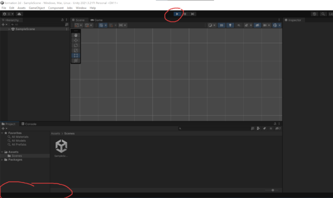This screenshot has width=333, height=198.
Task: Adjust the Project icon size slider
Action: point(273,190)
